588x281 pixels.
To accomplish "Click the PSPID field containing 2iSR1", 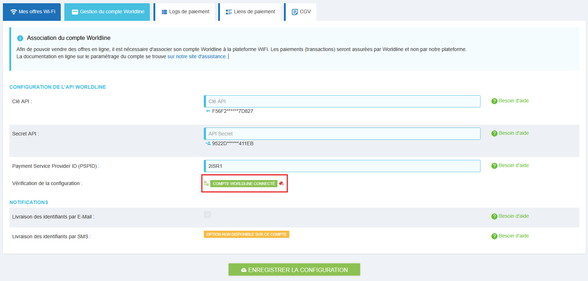I will pyautogui.click(x=342, y=166).
